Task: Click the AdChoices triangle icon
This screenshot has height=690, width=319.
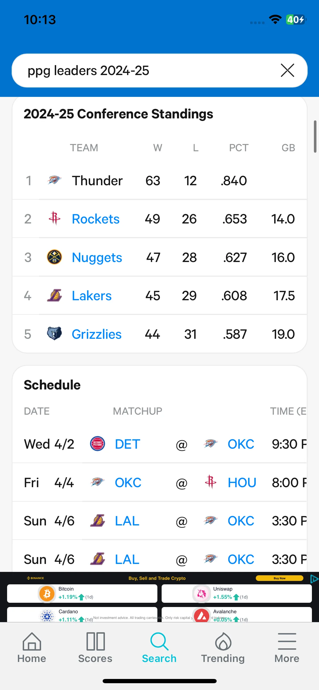Action: [x=314, y=579]
